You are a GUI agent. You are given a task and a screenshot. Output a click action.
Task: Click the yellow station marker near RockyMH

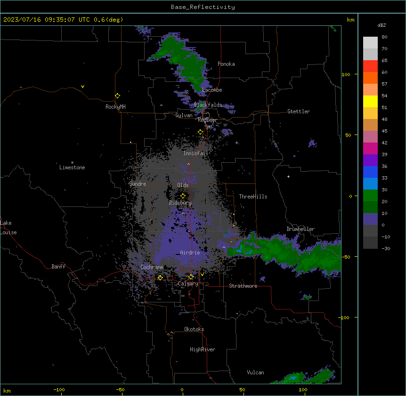(x=117, y=96)
